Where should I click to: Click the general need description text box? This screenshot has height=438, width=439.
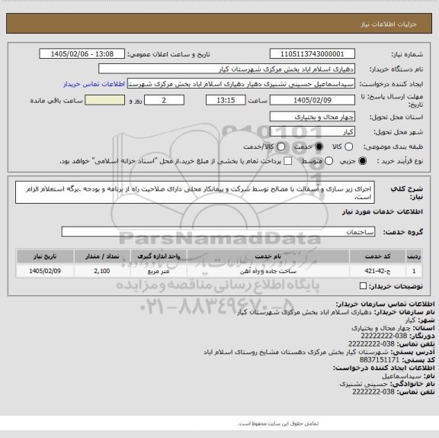[195, 192]
